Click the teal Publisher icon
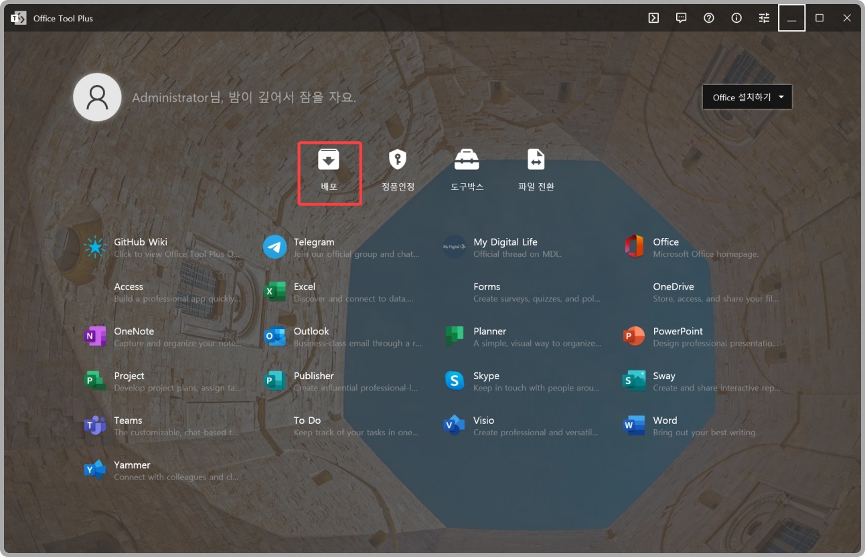This screenshot has height=557, width=865. [x=274, y=381]
